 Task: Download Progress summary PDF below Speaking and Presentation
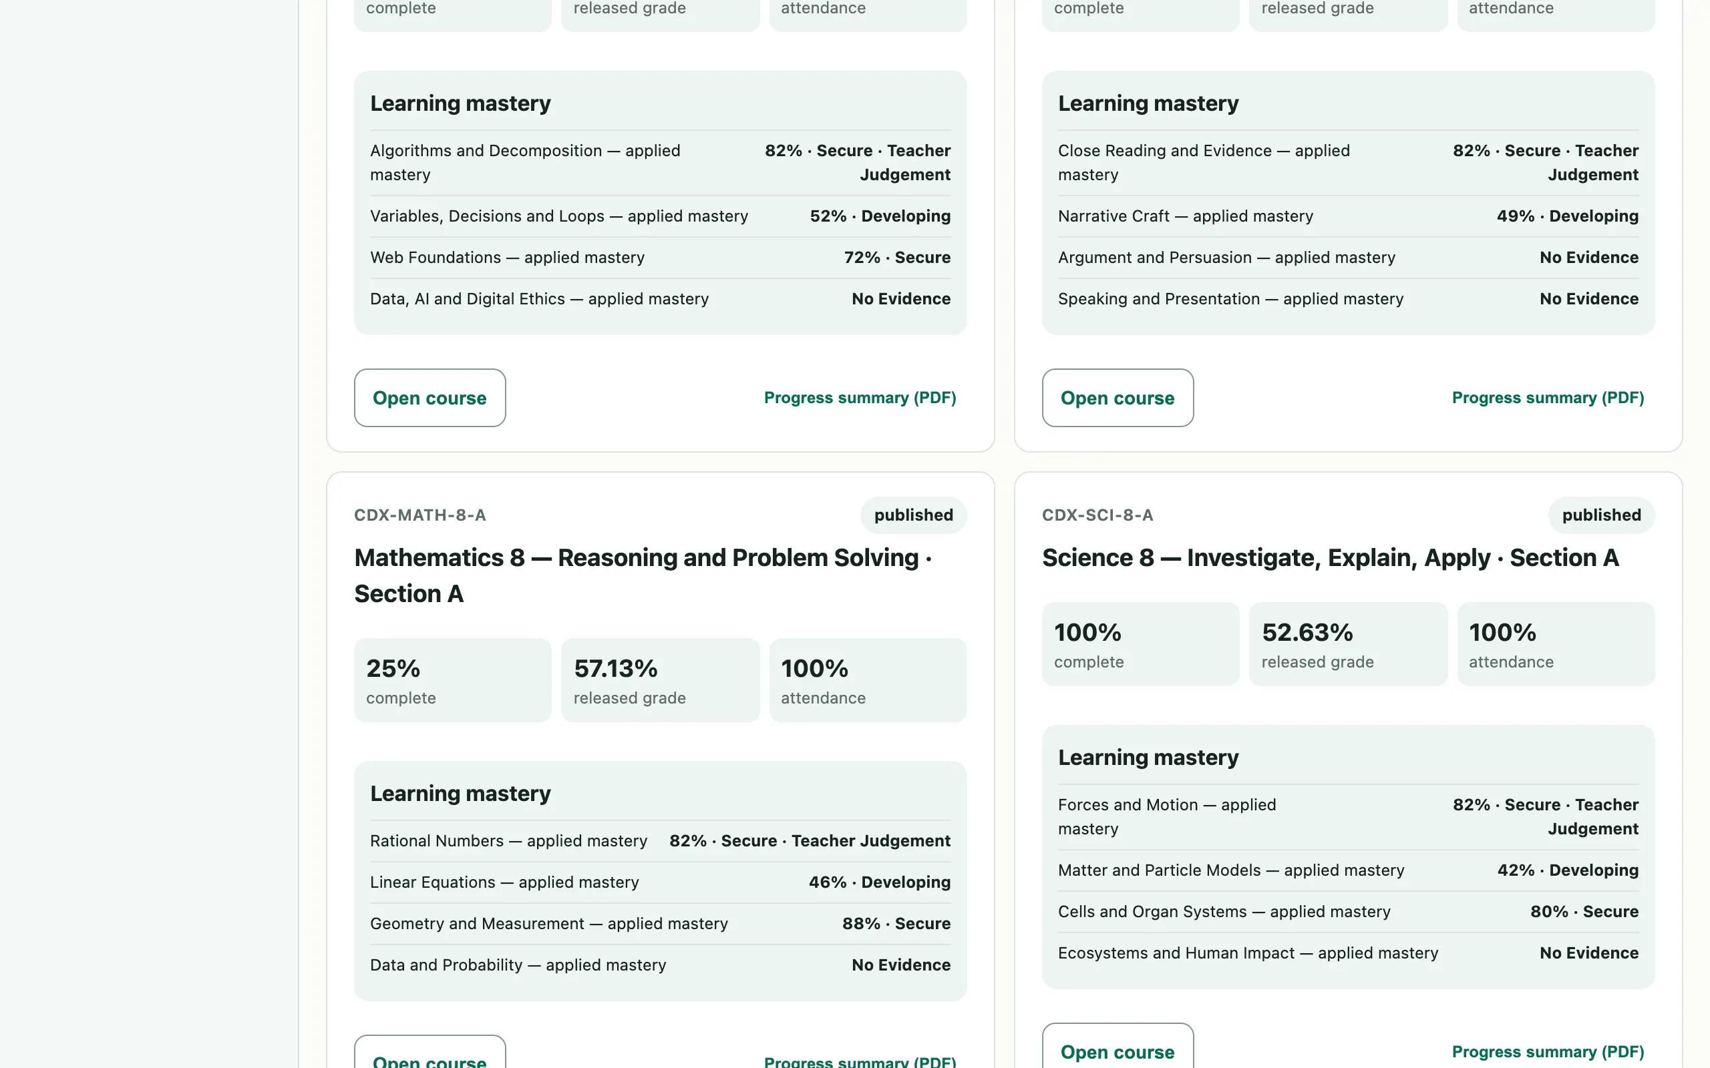pyautogui.click(x=1548, y=398)
